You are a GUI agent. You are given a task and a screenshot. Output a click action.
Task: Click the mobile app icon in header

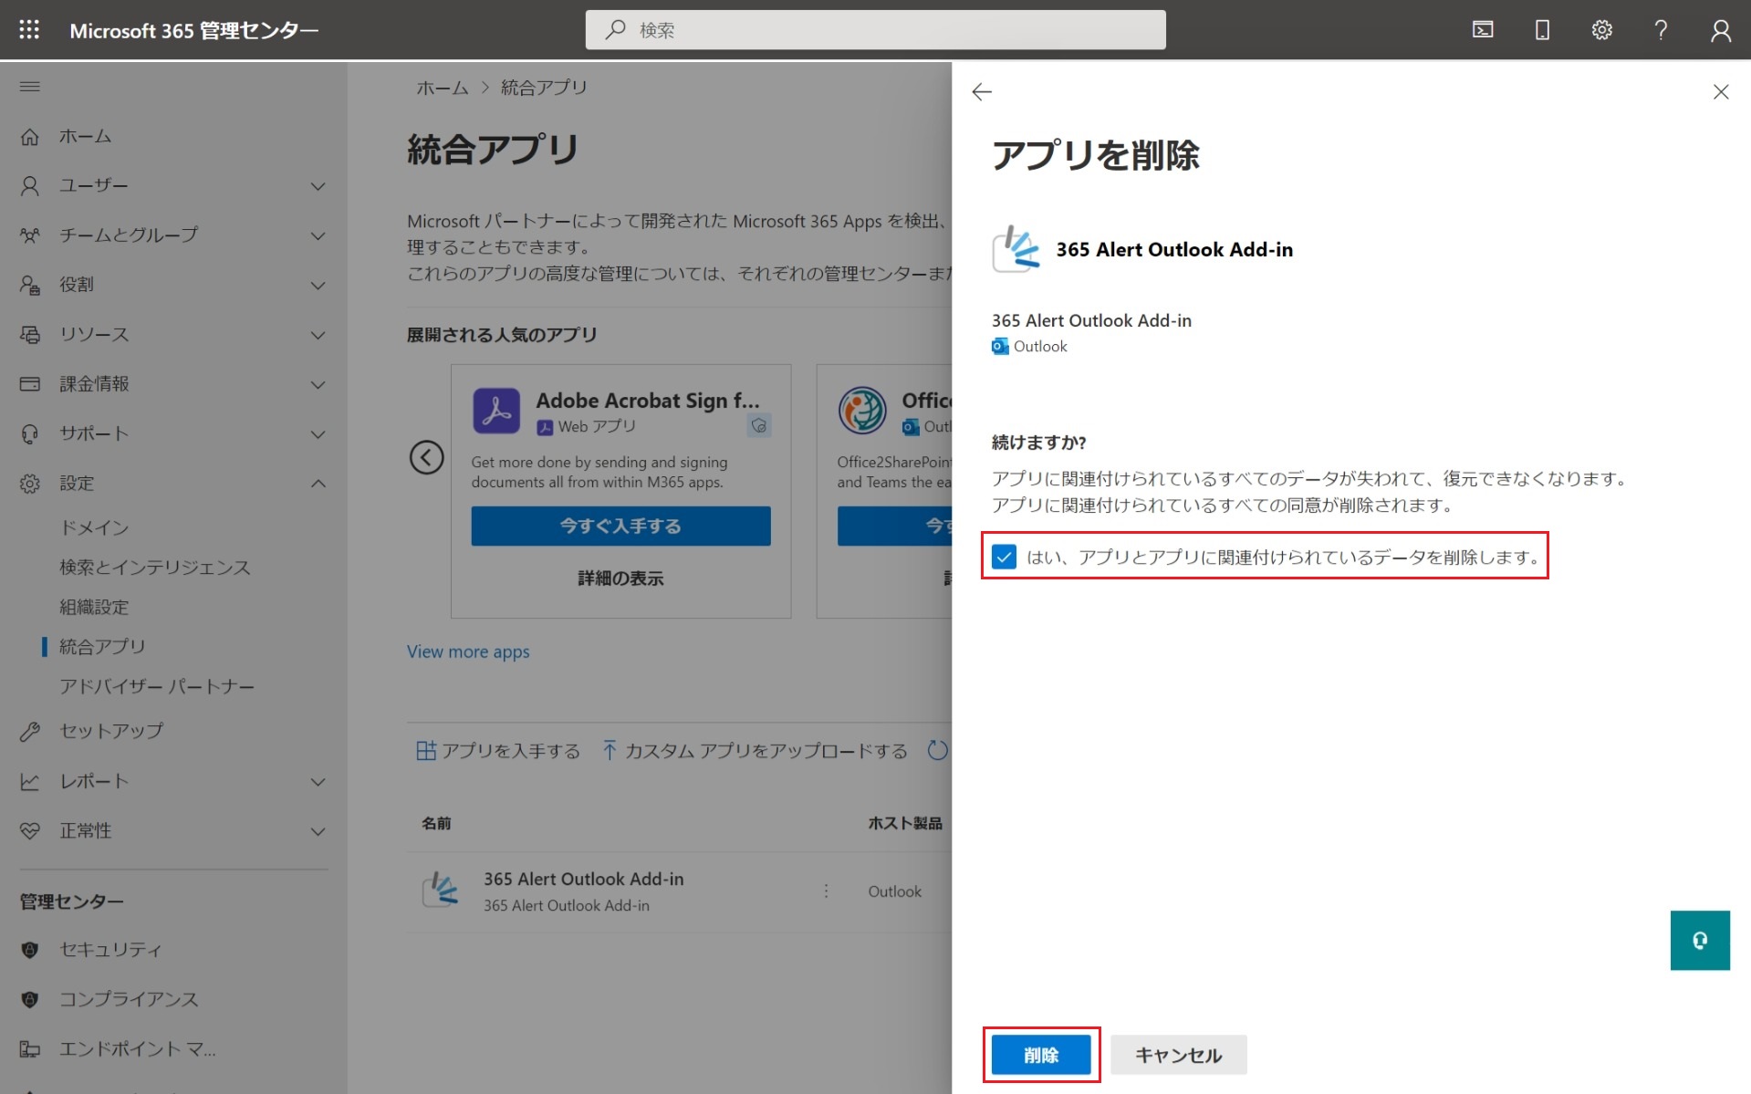[x=1542, y=30]
